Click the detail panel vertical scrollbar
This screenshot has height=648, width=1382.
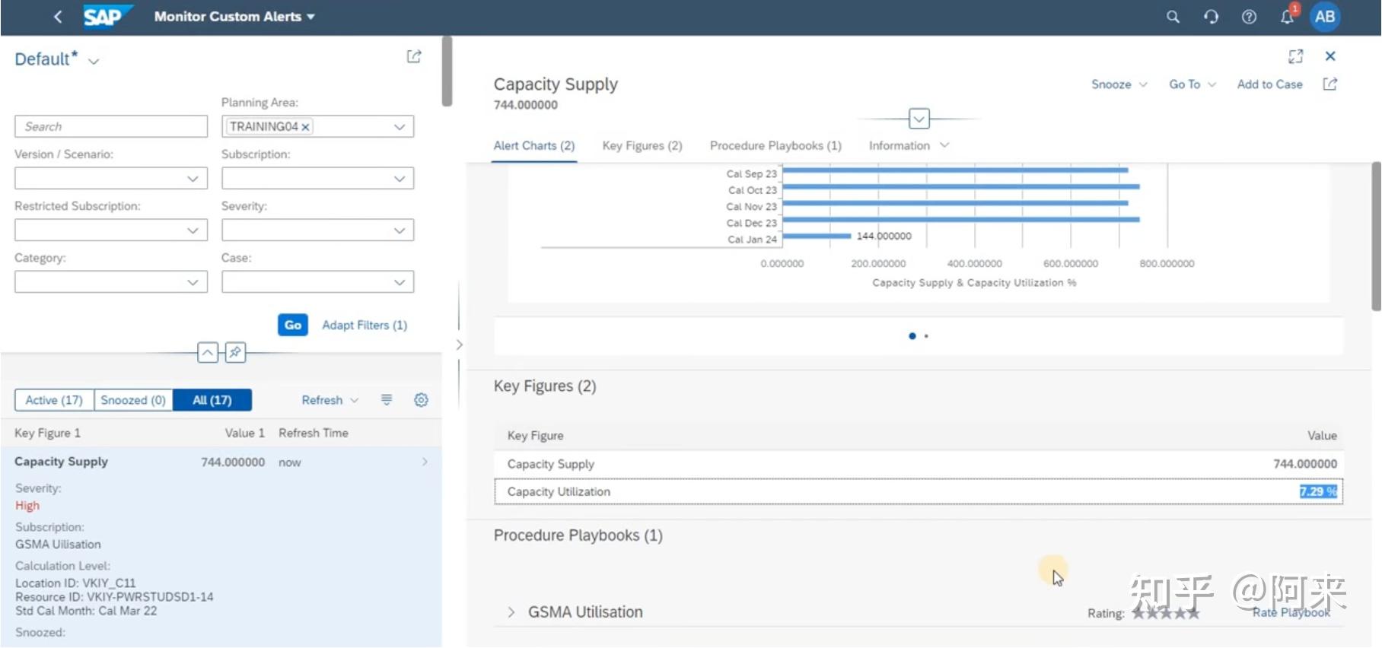(1376, 236)
